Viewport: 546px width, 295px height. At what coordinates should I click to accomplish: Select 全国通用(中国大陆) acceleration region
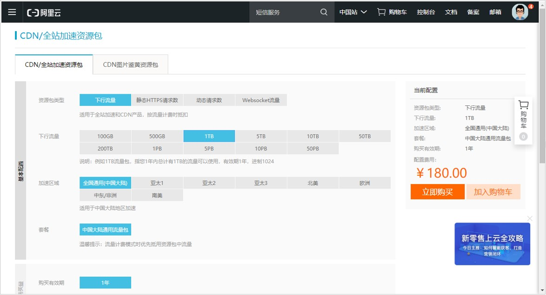[105, 183]
